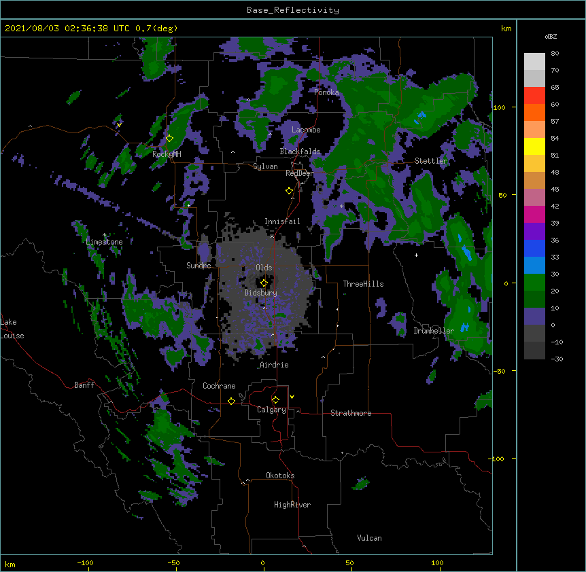Click the Cochrane town label
Image resolution: width=586 pixels, height=572 pixels.
(x=219, y=386)
